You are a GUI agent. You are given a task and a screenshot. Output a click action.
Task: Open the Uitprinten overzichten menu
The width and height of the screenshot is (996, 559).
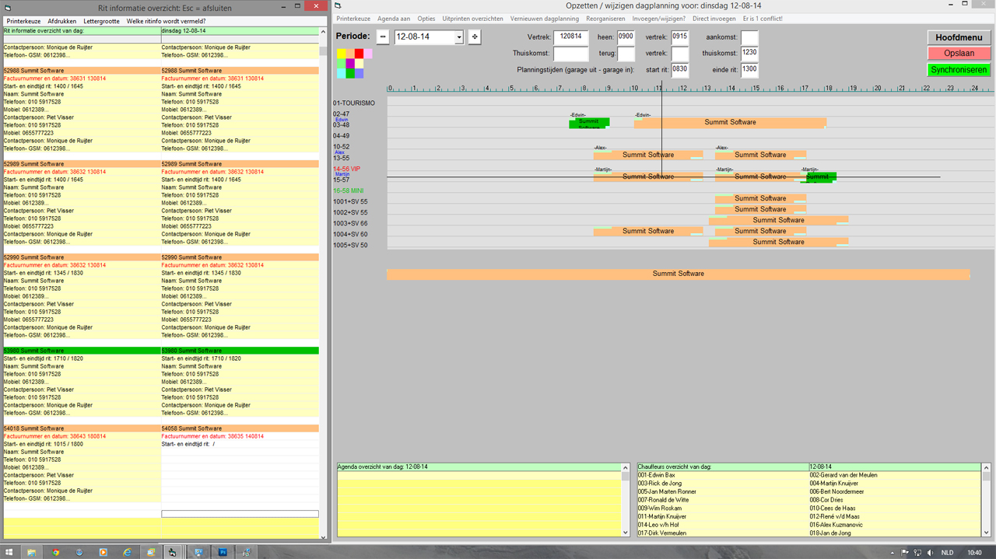[472, 19]
